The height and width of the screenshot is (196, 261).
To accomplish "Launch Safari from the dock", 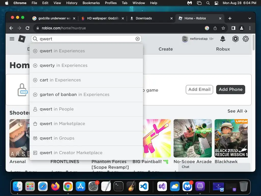I will click(43, 186).
